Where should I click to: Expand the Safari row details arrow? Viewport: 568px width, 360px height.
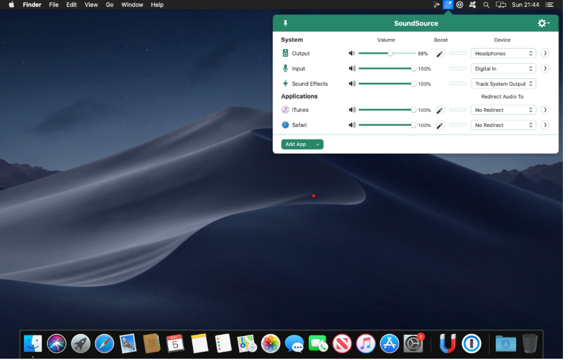pos(545,125)
